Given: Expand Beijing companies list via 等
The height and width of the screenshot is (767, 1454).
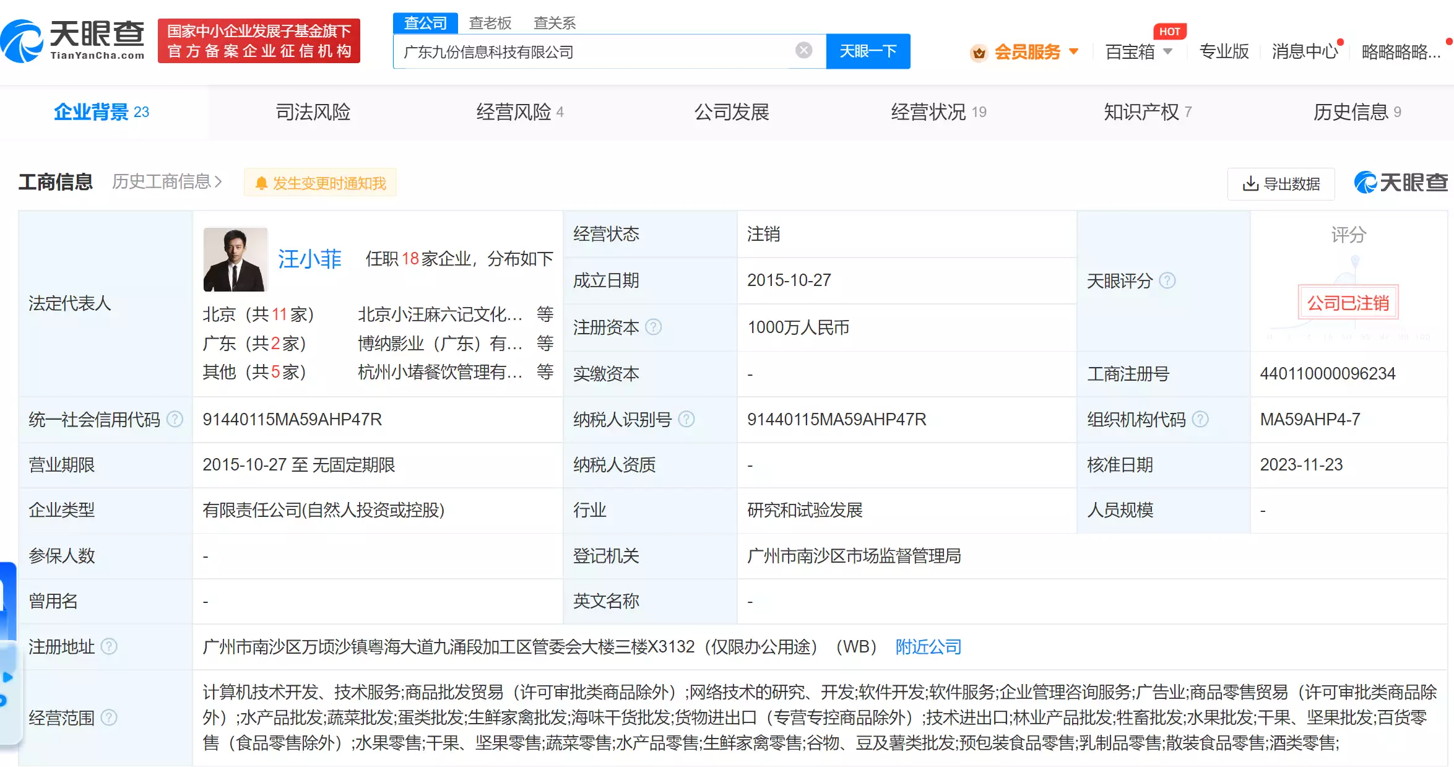Looking at the screenshot, I should 545,314.
